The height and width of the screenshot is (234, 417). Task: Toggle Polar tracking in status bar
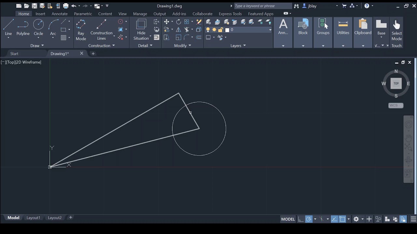309,219
